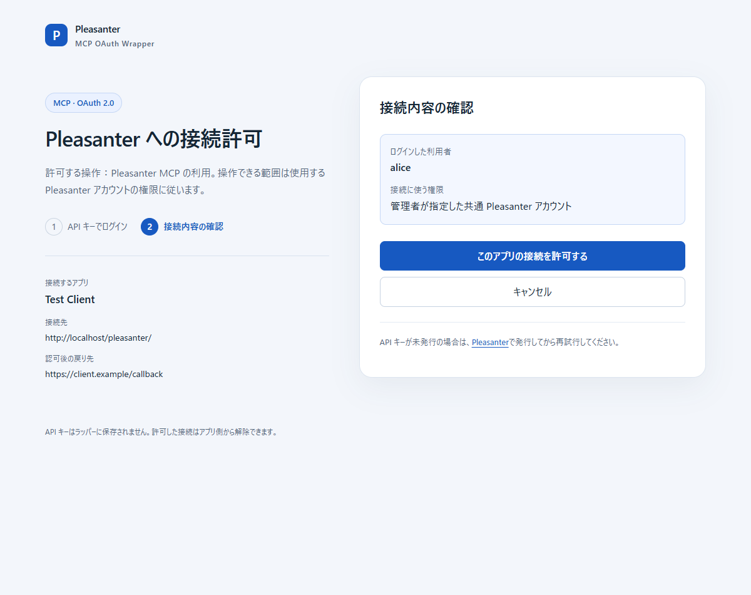Click the MCP · OAuth 2.0 badge

click(83, 103)
